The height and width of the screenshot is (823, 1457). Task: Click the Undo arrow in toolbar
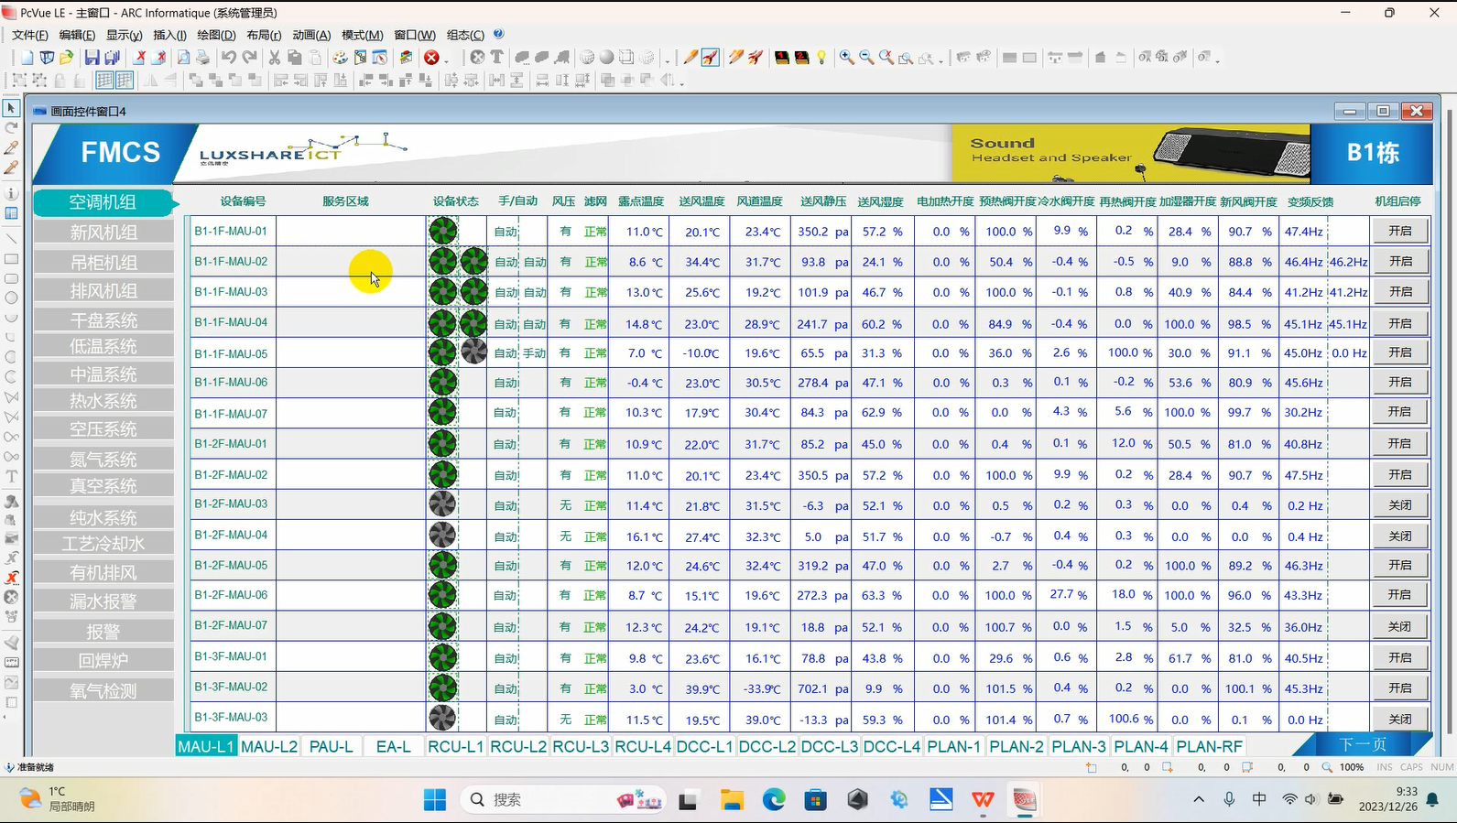(x=228, y=58)
